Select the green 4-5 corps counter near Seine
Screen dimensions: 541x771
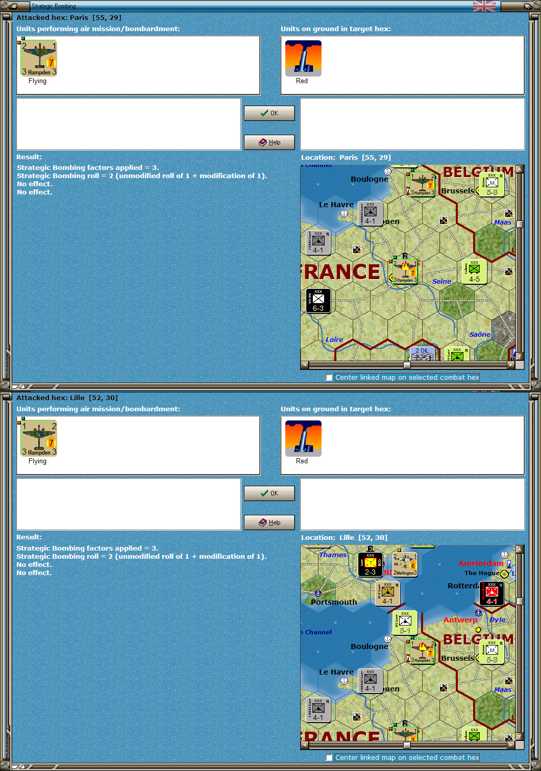click(x=475, y=271)
